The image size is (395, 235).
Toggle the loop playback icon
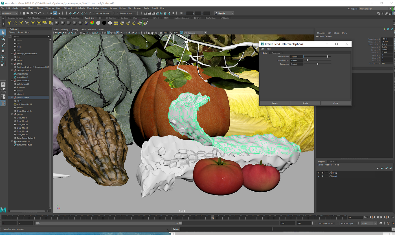pyautogui.click(x=381, y=223)
